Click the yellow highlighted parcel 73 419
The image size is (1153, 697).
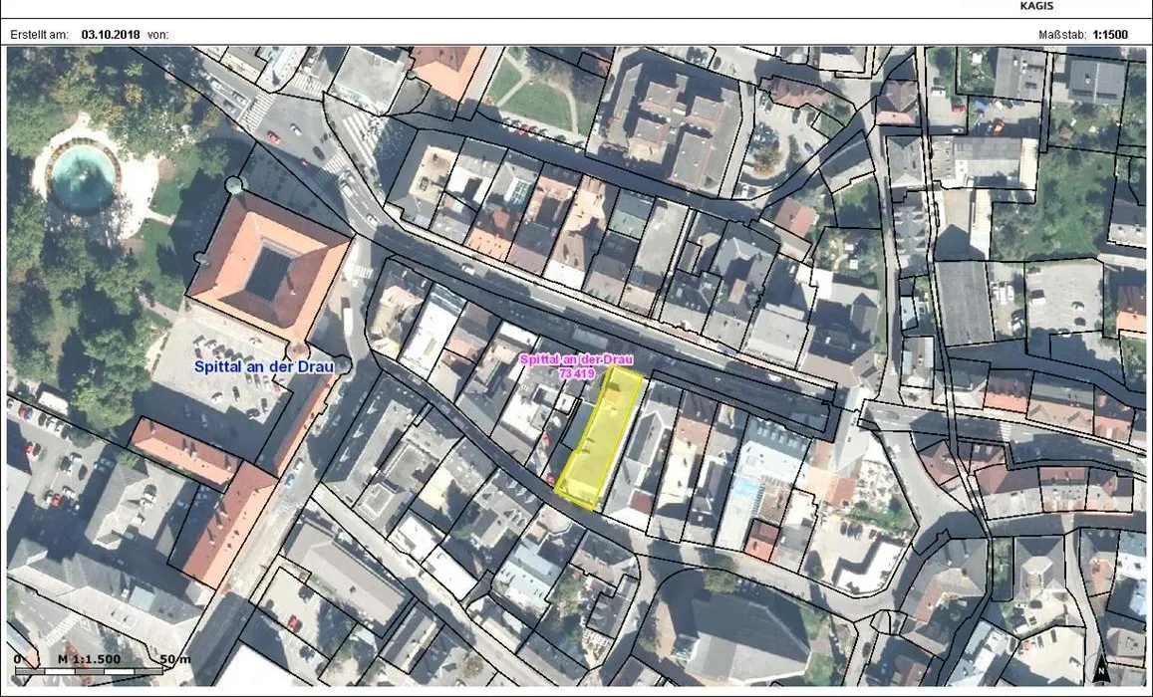599,438
